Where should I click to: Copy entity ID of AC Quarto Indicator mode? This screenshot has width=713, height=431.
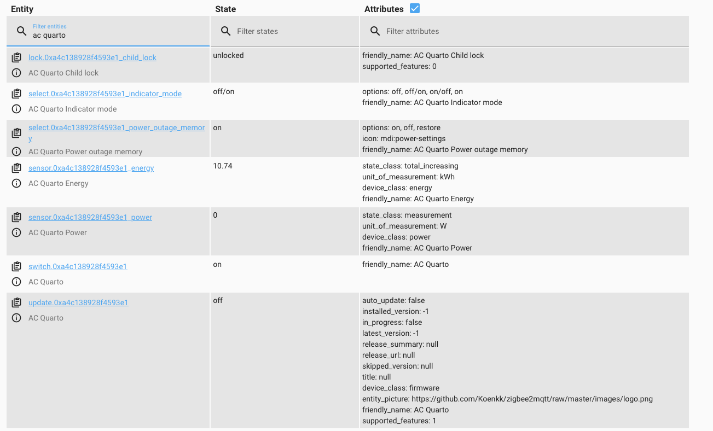click(16, 93)
